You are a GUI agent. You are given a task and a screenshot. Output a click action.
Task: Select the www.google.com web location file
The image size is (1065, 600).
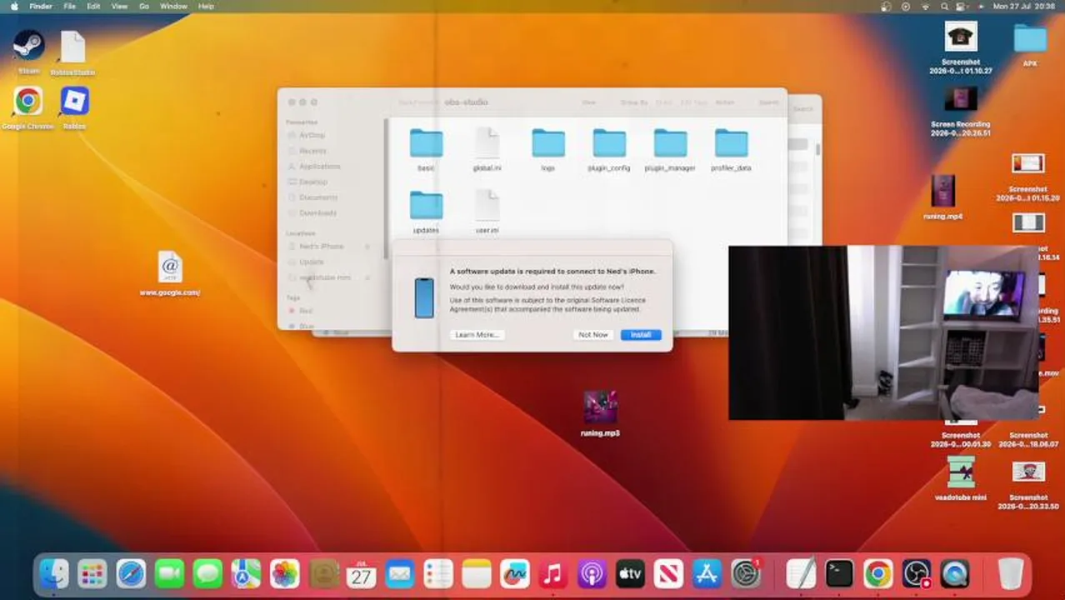pos(170,267)
